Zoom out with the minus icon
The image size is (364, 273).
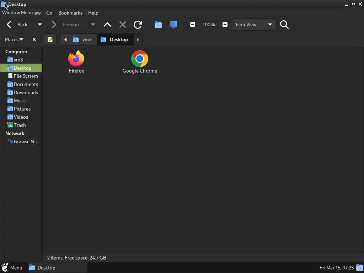pyautogui.click(x=192, y=25)
